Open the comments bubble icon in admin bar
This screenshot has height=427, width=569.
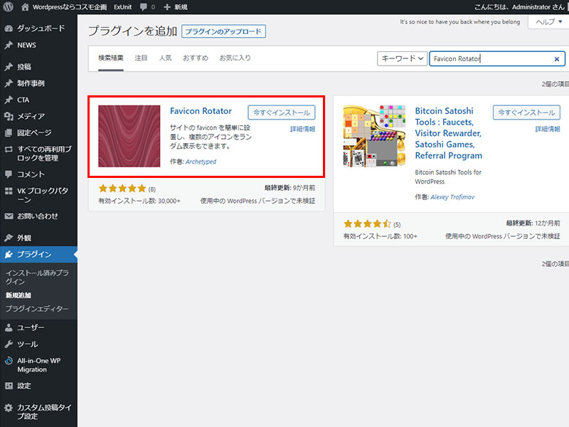[x=144, y=7]
